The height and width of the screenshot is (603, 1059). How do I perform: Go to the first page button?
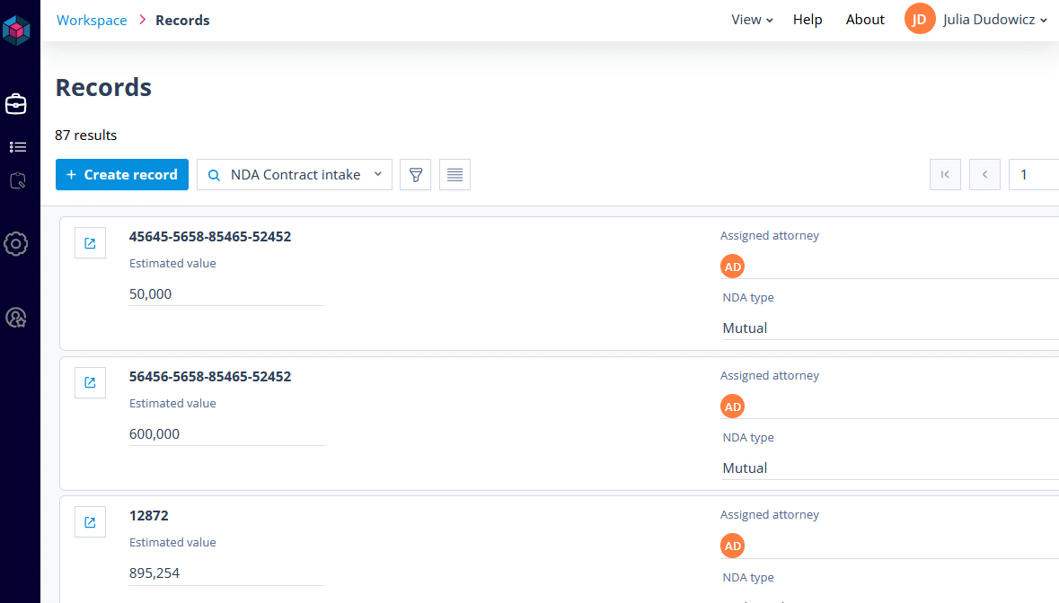(x=945, y=175)
